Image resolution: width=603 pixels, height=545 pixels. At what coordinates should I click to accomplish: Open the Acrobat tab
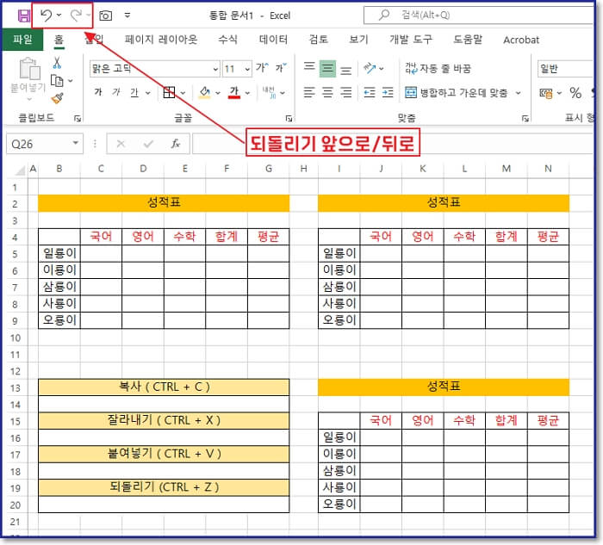pyautogui.click(x=521, y=40)
